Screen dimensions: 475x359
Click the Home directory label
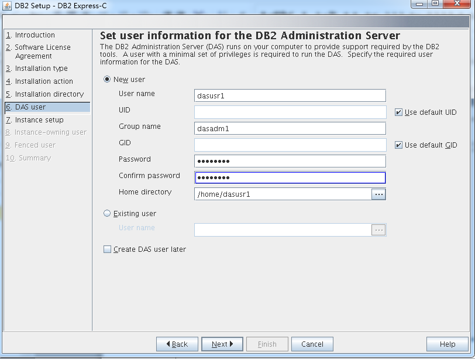tap(145, 192)
